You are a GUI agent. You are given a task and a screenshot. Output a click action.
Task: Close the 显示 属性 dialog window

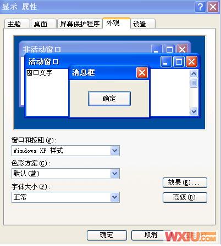(x=213, y=7)
